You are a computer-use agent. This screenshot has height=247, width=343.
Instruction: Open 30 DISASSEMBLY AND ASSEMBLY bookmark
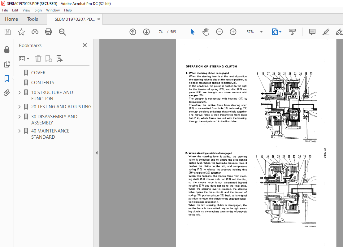coord(54,120)
